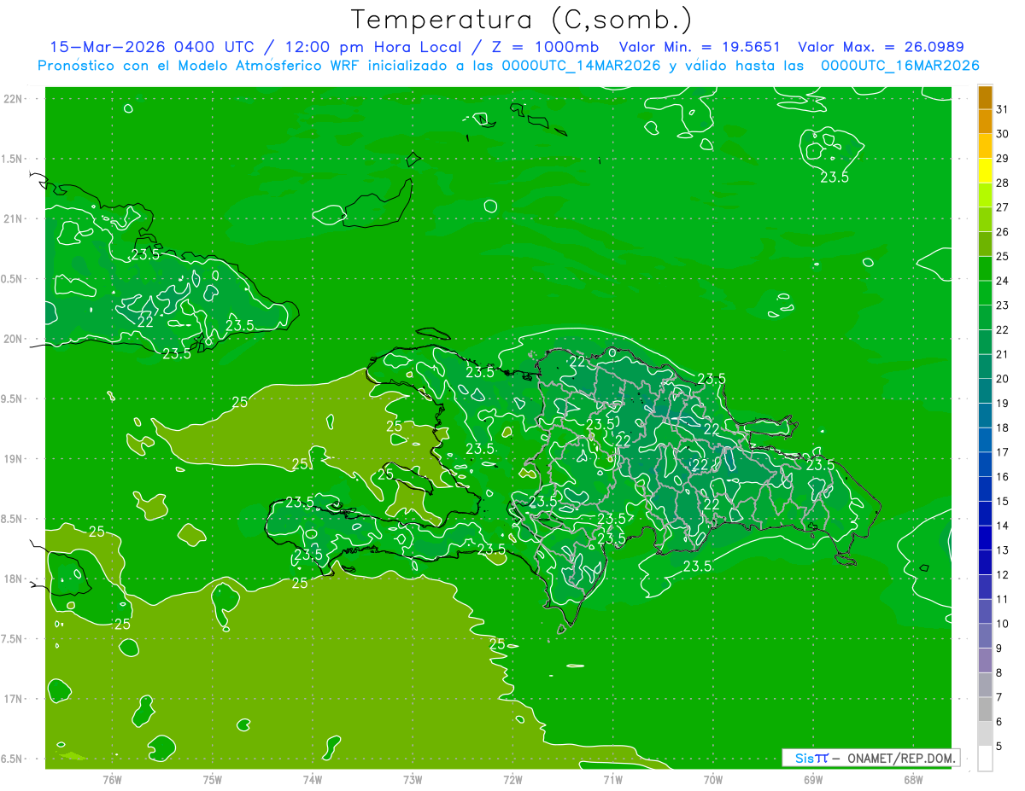The width and height of the screenshot is (1025, 791).
Task: Click the '69W' longitude label
Action: 813,779
